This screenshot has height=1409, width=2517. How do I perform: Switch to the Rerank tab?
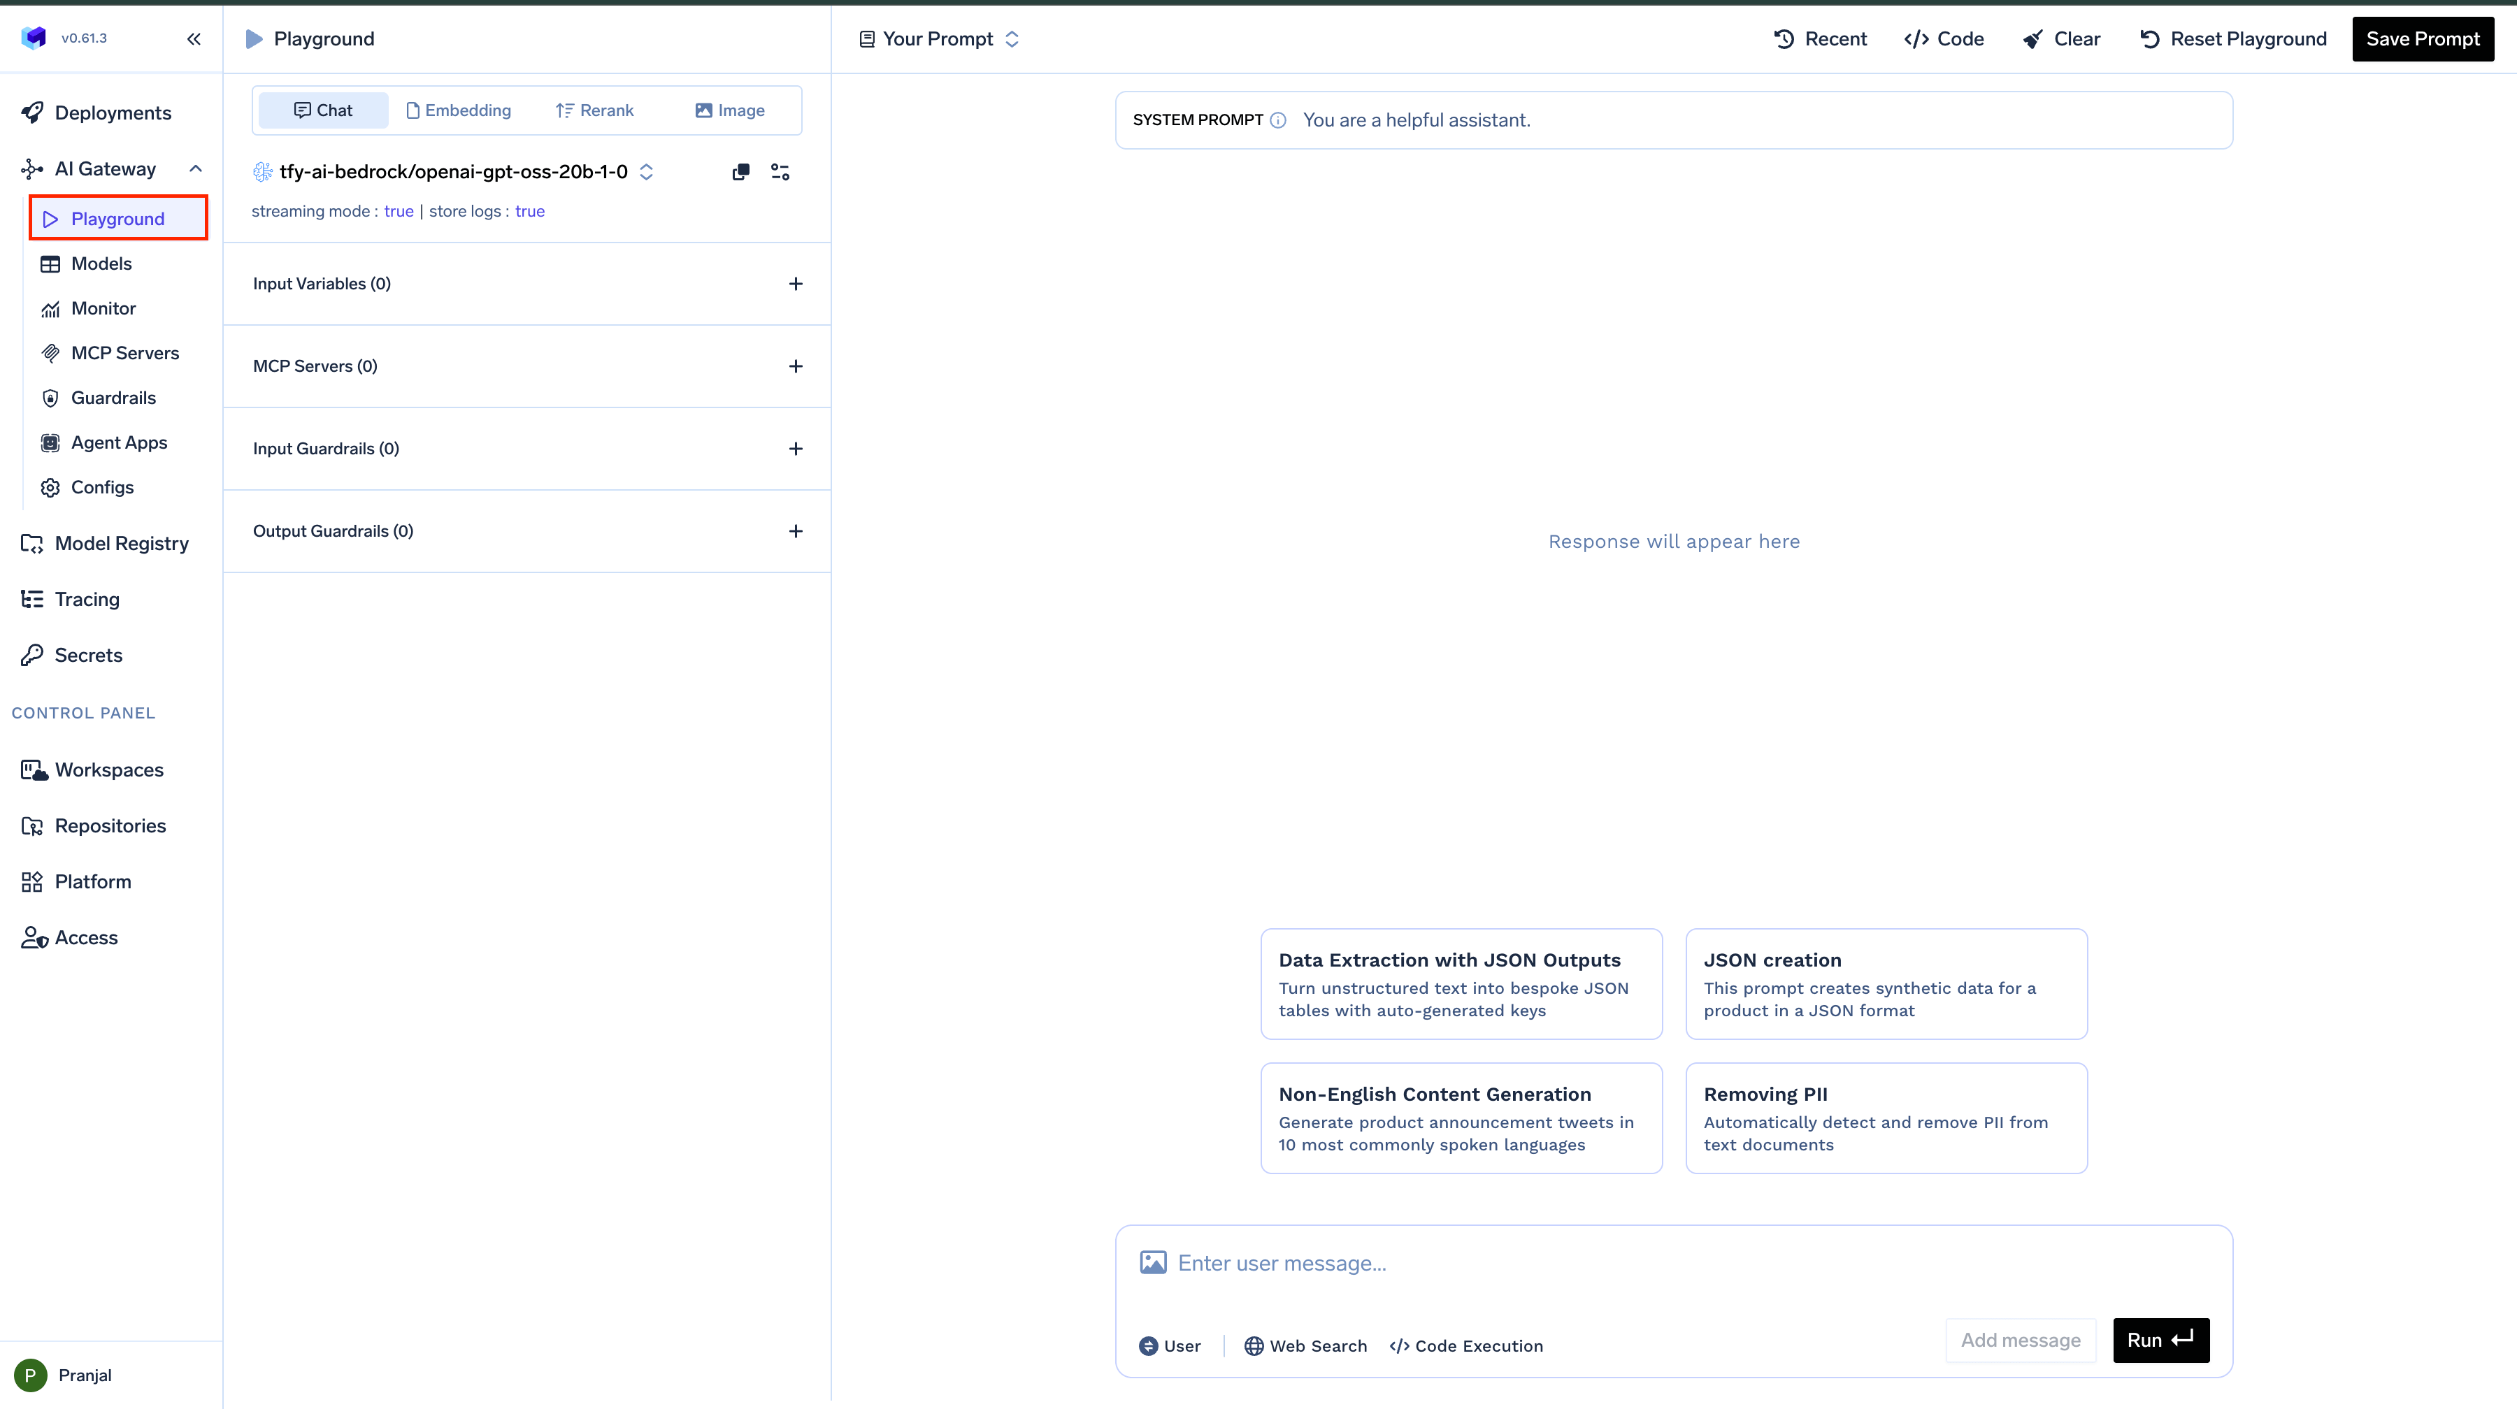pos(594,110)
